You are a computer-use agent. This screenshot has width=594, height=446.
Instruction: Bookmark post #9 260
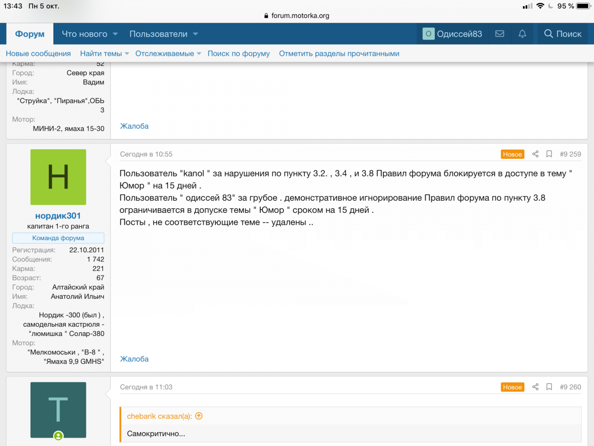(549, 387)
